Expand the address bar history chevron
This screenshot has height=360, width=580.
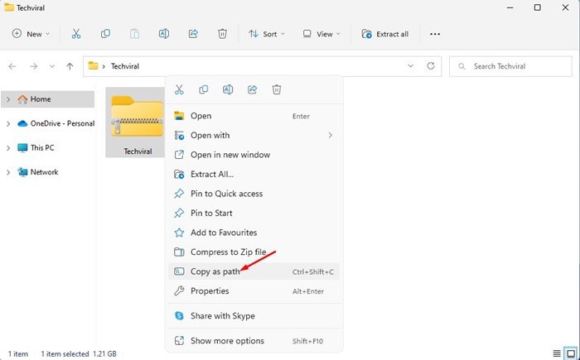point(411,66)
